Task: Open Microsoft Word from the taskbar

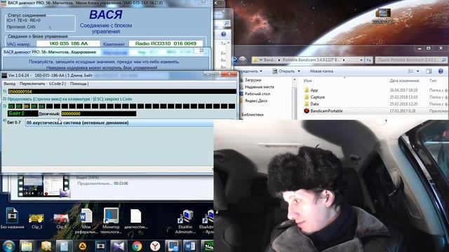Action: click(x=190, y=246)
